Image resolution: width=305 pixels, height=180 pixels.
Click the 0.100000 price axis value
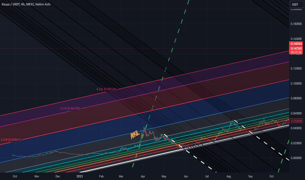pyautogui.click(x=296, y=83)
